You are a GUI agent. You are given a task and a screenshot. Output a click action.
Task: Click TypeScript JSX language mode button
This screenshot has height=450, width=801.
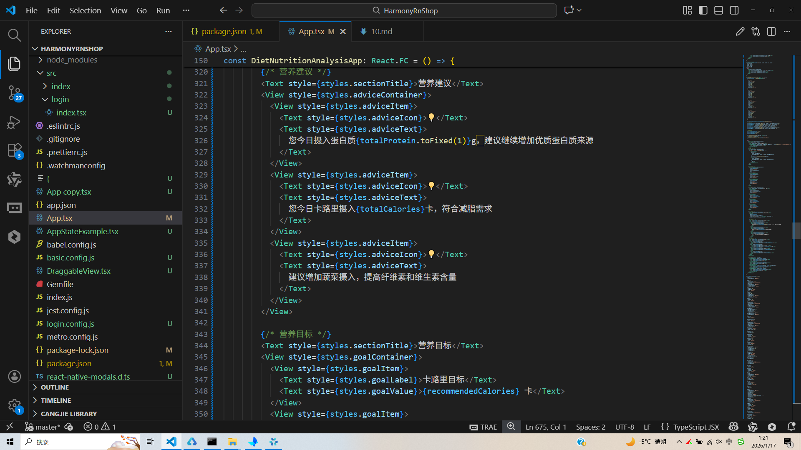click(695, 427)
